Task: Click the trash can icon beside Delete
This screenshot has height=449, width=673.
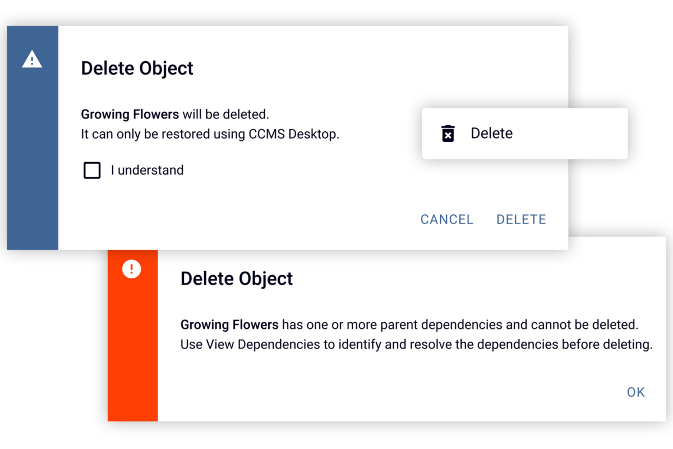Action: [x=448, y=134]
